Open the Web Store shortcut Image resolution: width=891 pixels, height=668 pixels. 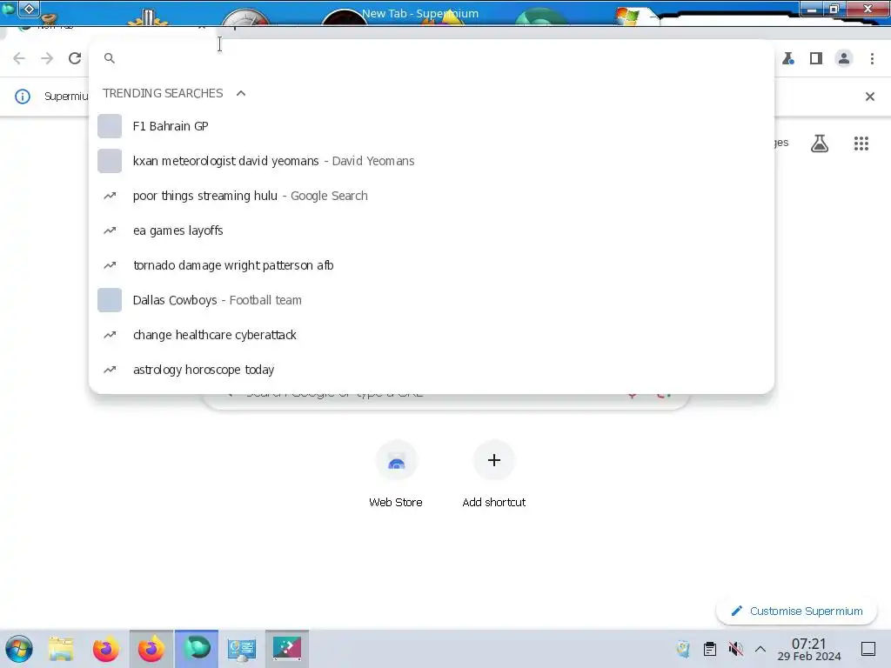click(396, 474)
